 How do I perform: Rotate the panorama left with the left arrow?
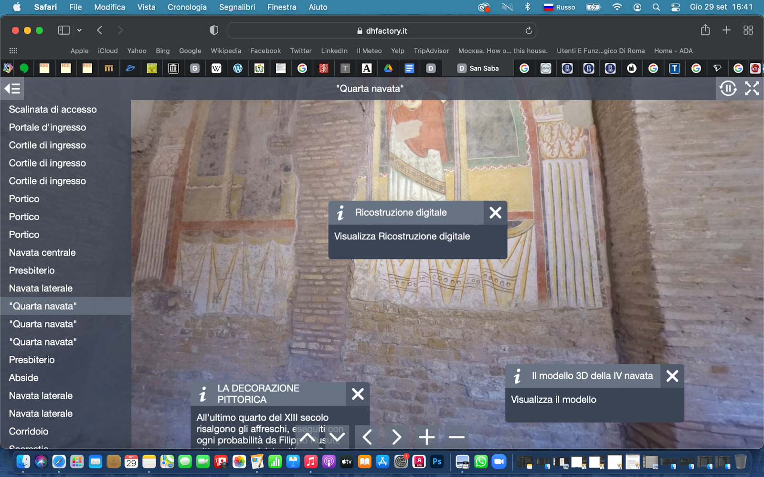pyautogui.click(x=367, y=437)
